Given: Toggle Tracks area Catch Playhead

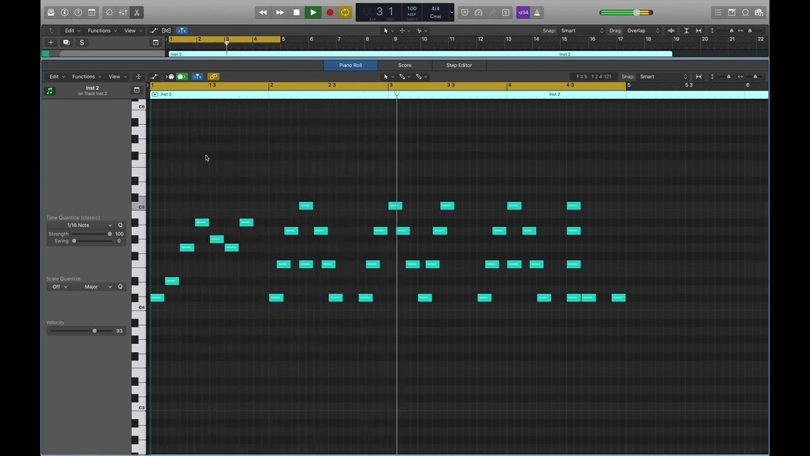Looking at the screenshot, I should pos(182,30).
